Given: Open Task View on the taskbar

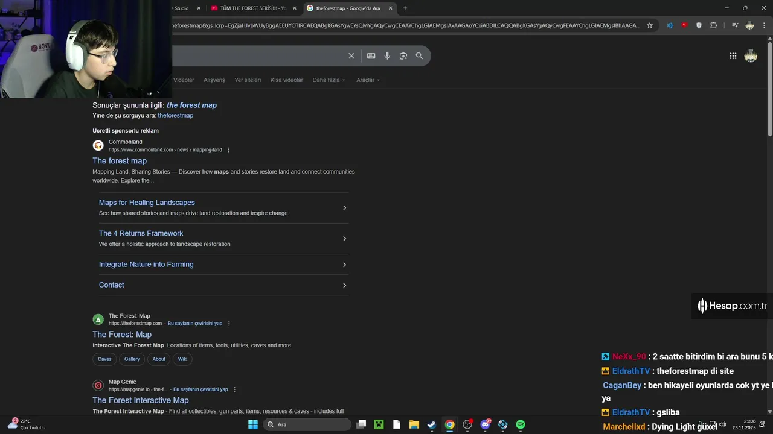Looking at the screenshot, I should 361,424.
